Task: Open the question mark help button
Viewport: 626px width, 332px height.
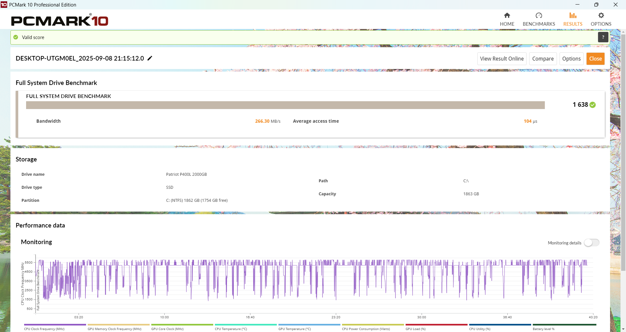Action: pyautogui.click(x=603, y=37)
